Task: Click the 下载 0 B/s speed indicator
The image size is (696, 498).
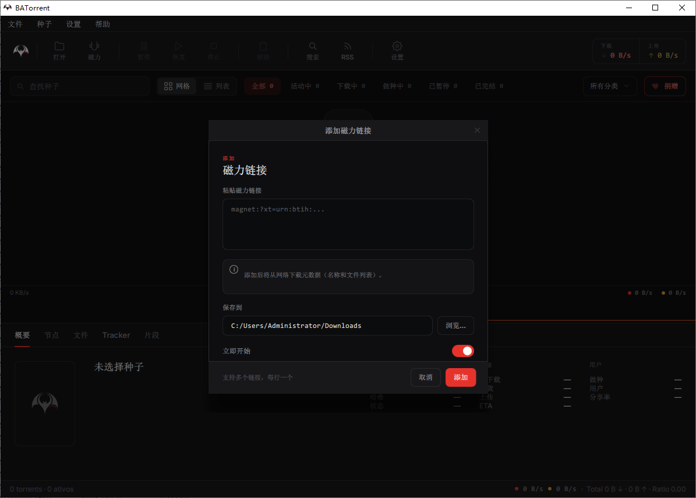Action: coord(616,51)
